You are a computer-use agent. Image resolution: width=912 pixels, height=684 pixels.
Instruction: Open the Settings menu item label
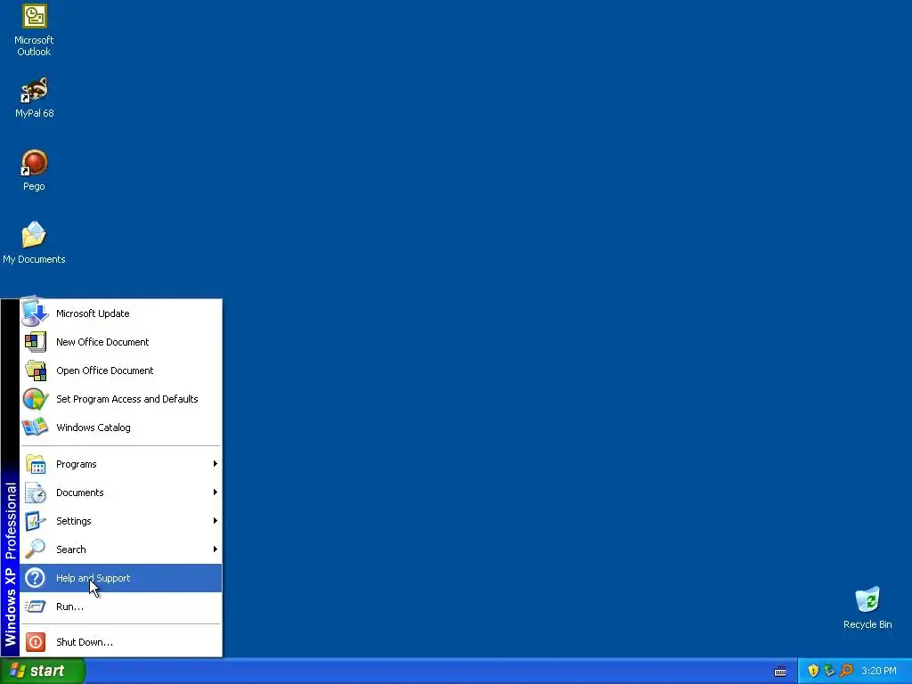click(73, 520)
